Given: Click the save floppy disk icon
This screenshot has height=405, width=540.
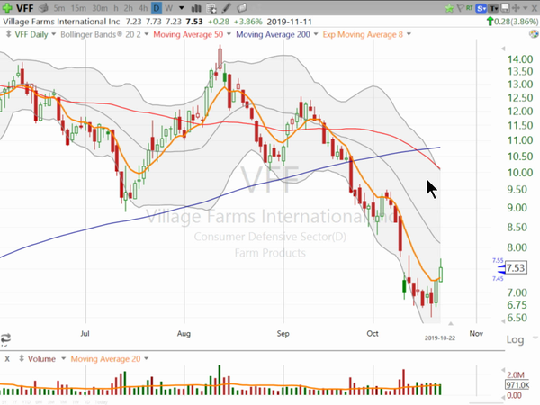Looking at the screenshot, I should point(505,8).
